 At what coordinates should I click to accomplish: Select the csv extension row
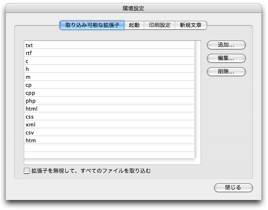[x=109, y=132]
